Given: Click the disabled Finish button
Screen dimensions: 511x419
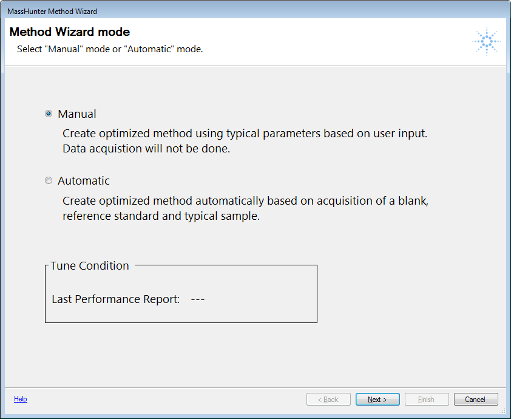Looking at the screenshot, I should [427, 400].
